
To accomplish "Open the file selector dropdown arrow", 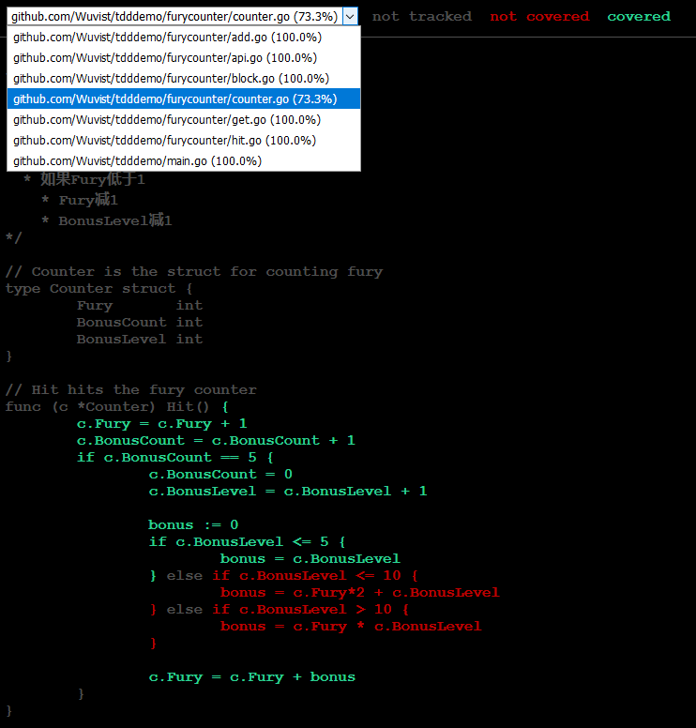I will (x=350, y=17).
